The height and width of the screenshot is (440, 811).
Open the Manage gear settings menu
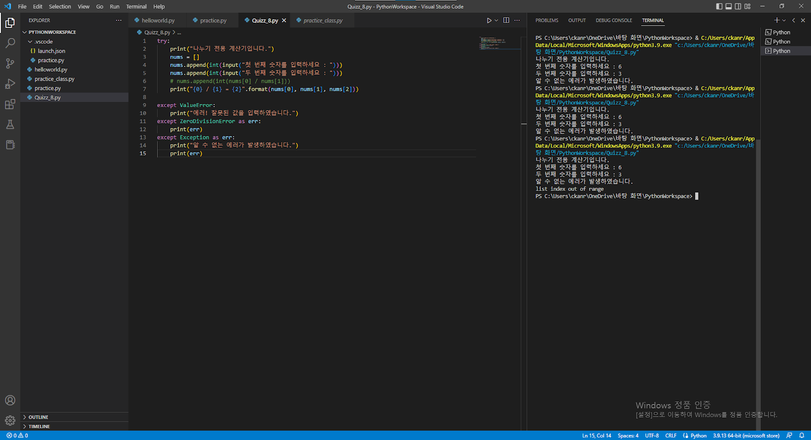click(10, 420)
